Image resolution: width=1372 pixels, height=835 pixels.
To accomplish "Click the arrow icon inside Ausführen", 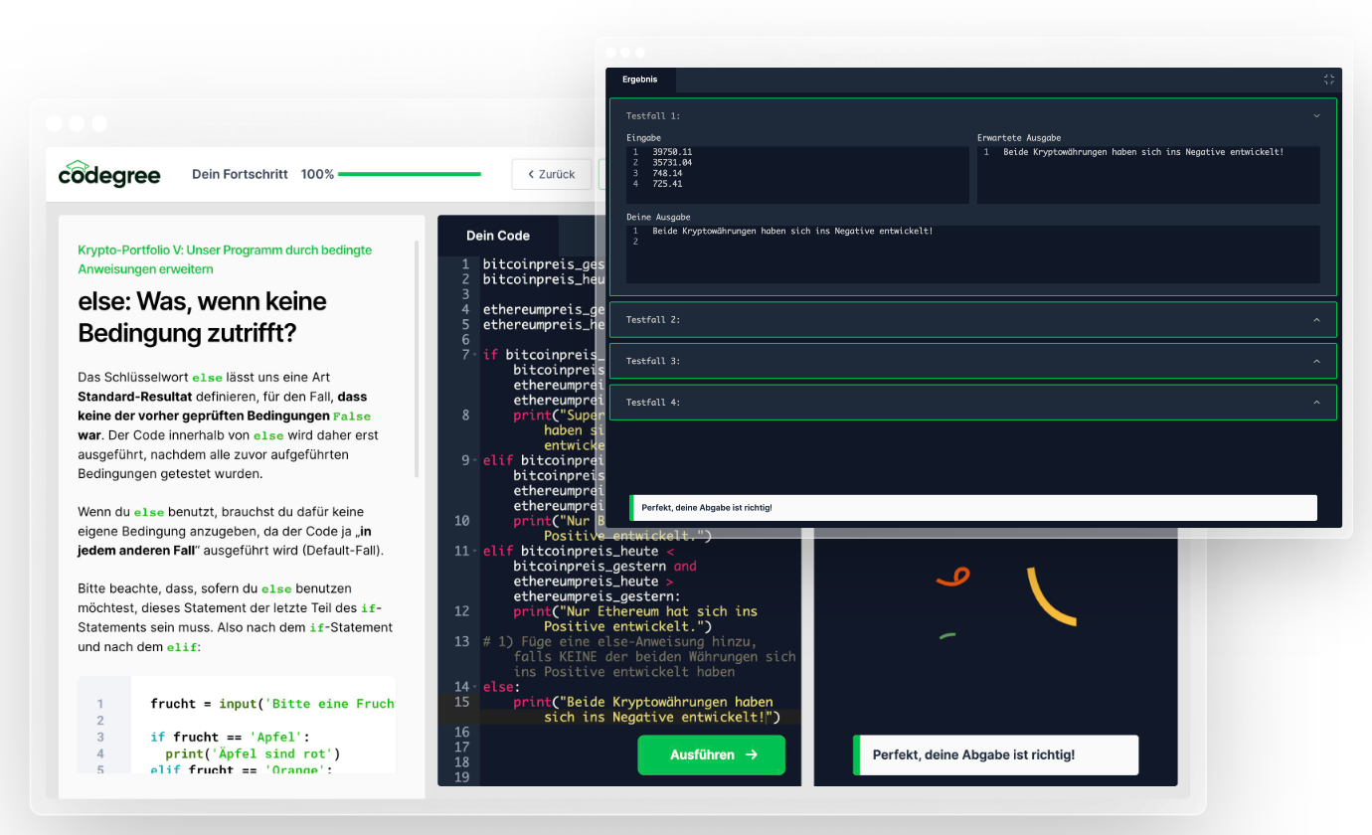I will pyautogui.click(x=752, y=754).
